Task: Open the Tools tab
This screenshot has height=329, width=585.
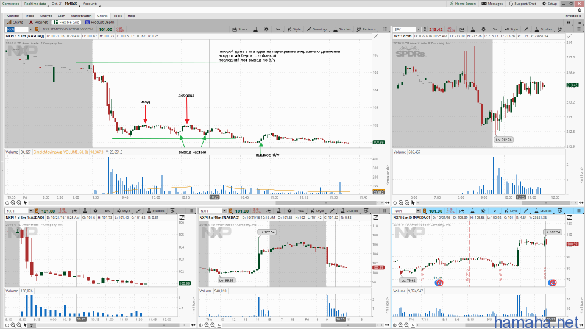Action: pyautogui.click(x=118, y=16)
